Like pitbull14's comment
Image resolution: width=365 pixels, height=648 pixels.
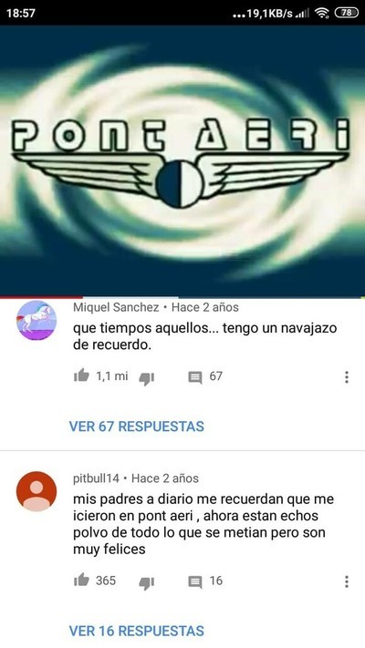coord(81,580)
